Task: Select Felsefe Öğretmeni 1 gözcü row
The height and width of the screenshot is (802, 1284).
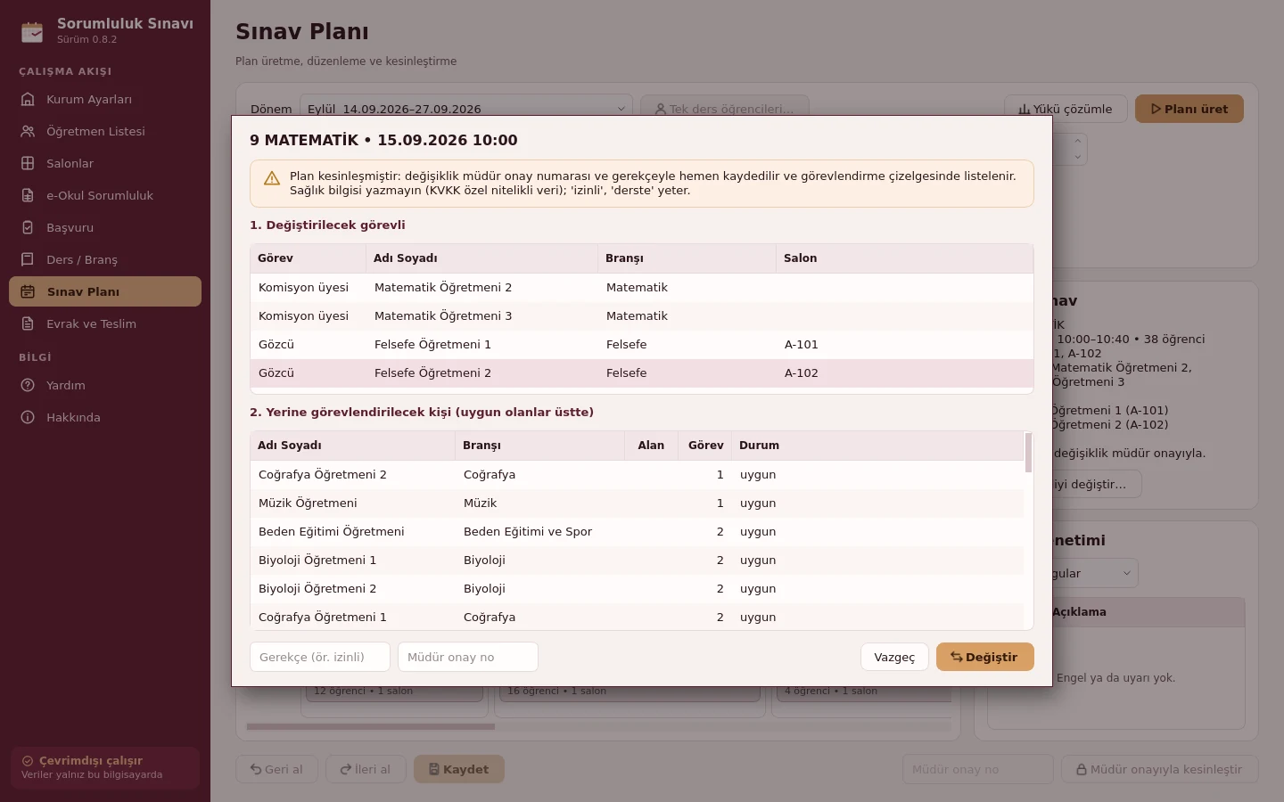Action: (x=642, y=345)
